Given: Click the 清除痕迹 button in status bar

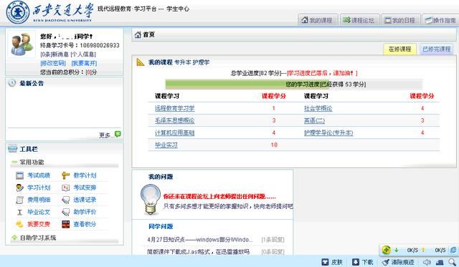Looking at the screenshot, I should click(398, 262).
